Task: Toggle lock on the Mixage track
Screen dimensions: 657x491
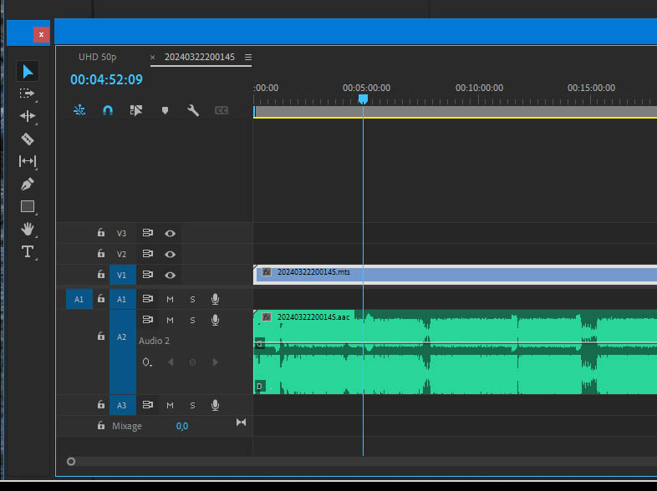Action: tap(101, 426)
